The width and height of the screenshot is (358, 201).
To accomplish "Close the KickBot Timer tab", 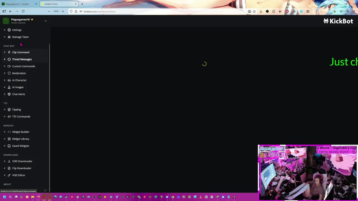I will pos(76,4).
